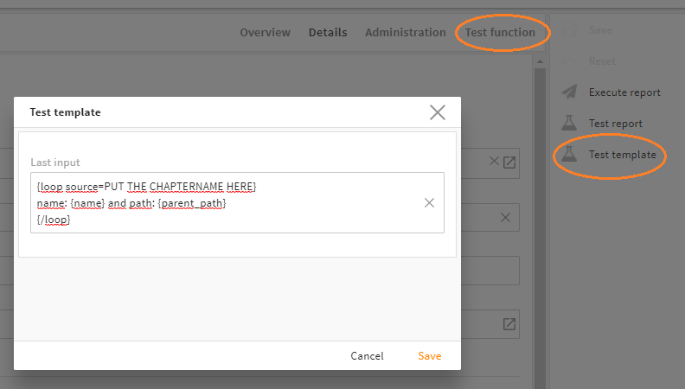Image resolution: width=685 pixels, height=389 pixels.
Task: Click the scrollbar up arrow
Action: (x=540, y=61)
